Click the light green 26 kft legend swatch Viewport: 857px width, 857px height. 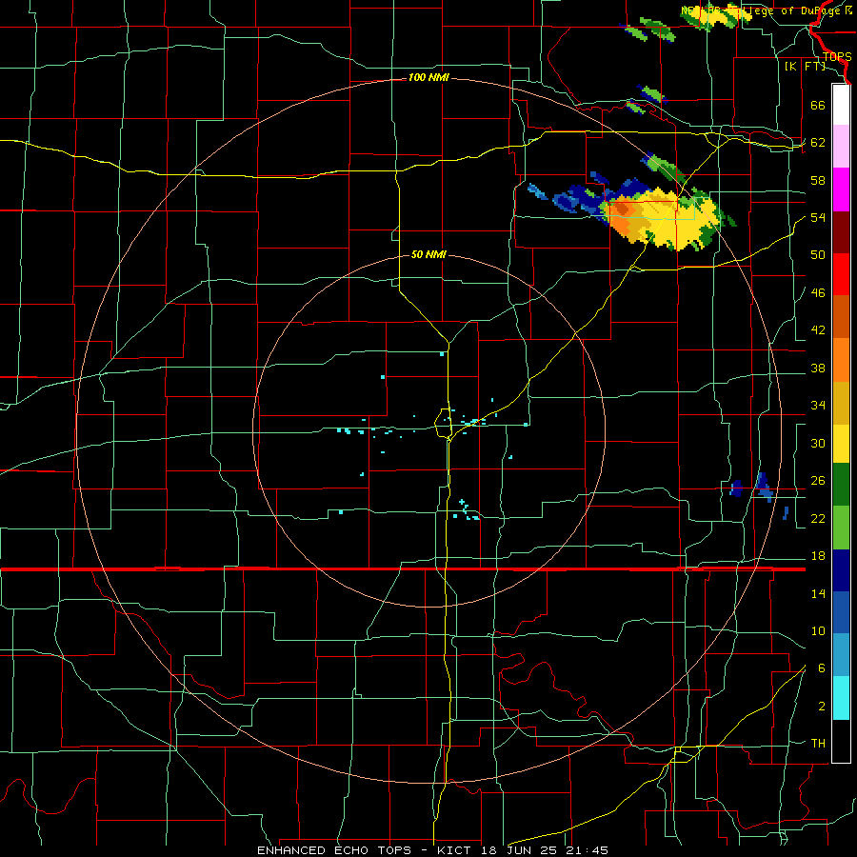coord(841,528)
